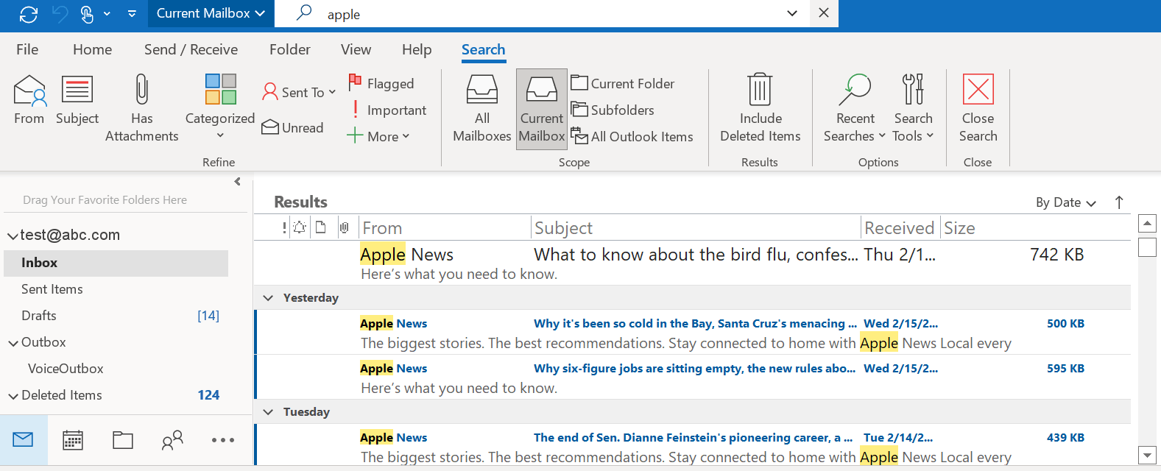This screenshot has width=1161, height=471.
Task: Switch to the Folder tab
Action: click(x=290, y=49)
